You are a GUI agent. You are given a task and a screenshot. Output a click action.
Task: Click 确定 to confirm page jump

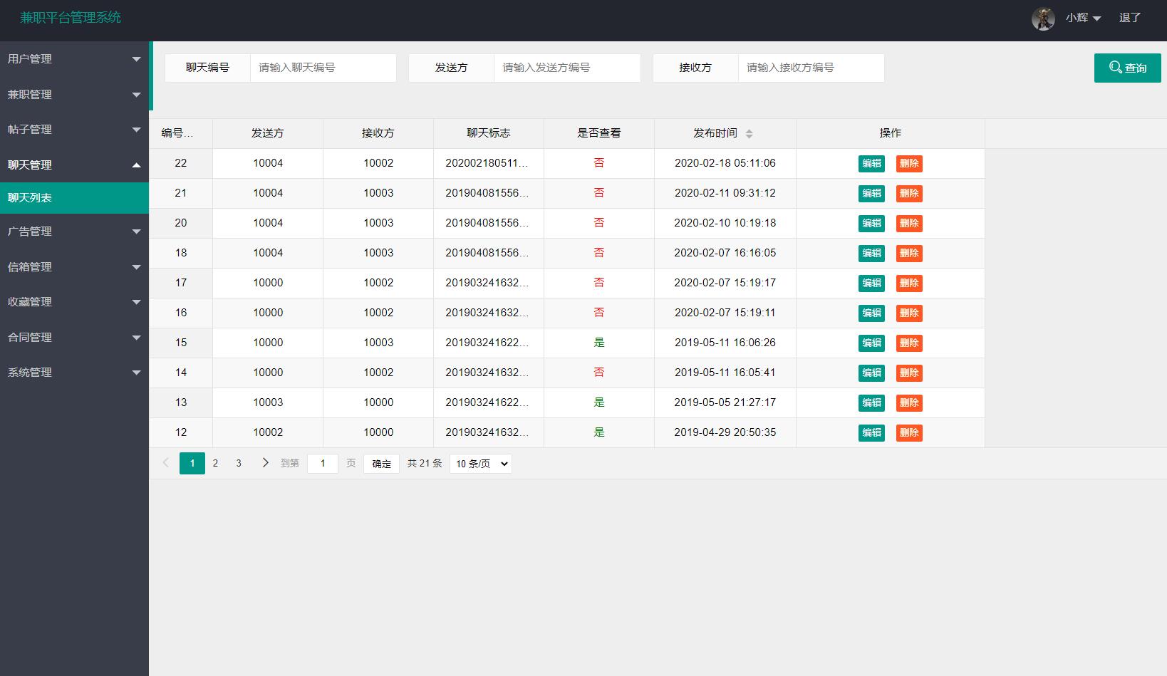pyautogui.click(x=381, y=463)
